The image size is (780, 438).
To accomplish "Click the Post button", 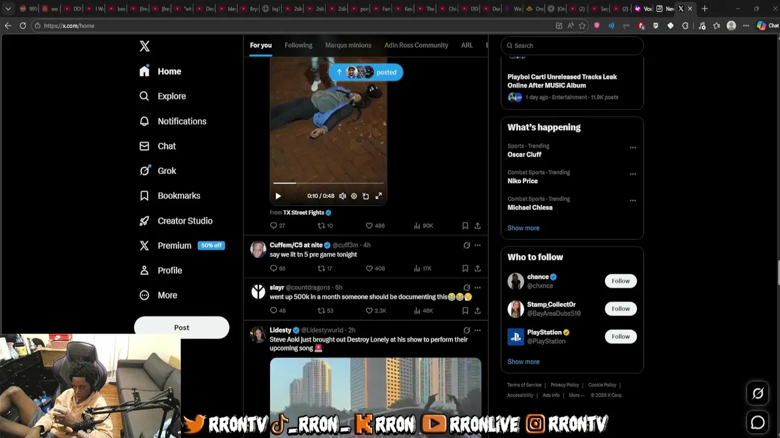I will tap(182, 327).
